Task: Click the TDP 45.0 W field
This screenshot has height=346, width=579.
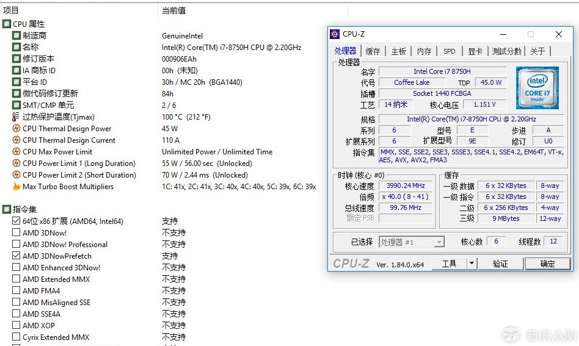Action: (x=491, y=82)
